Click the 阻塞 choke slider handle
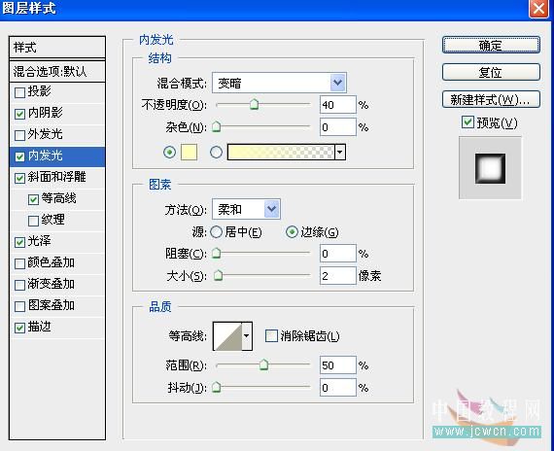The width and height of the screenshot is (554, 451). 216,253
